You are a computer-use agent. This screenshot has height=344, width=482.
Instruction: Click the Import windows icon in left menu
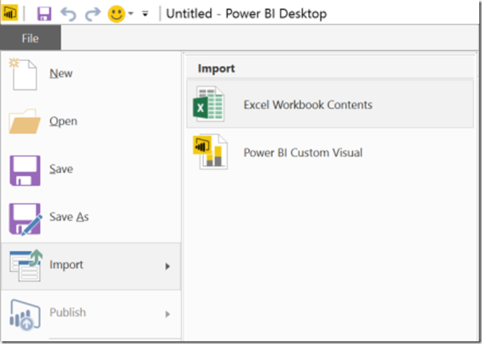coord(25,266)
